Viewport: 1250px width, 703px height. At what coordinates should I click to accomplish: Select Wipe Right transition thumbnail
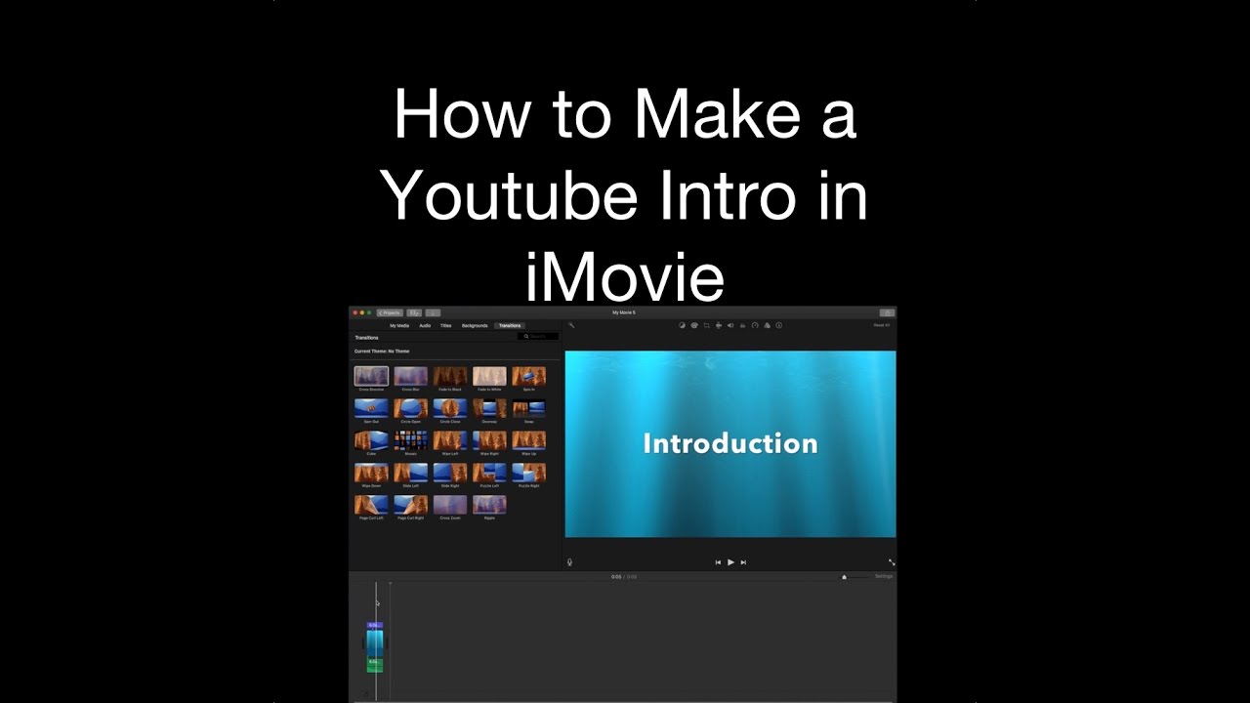click(x=489, y=440)
